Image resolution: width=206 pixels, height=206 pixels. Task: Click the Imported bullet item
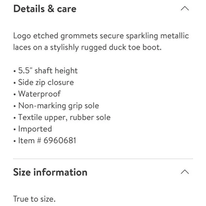pyautogui.click(x=35, y=129)
